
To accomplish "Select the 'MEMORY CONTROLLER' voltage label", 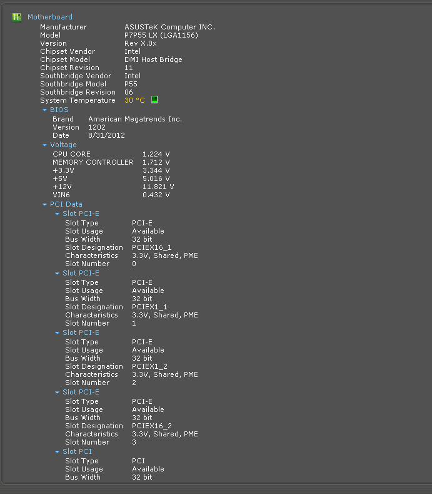I will pos(93,162).
